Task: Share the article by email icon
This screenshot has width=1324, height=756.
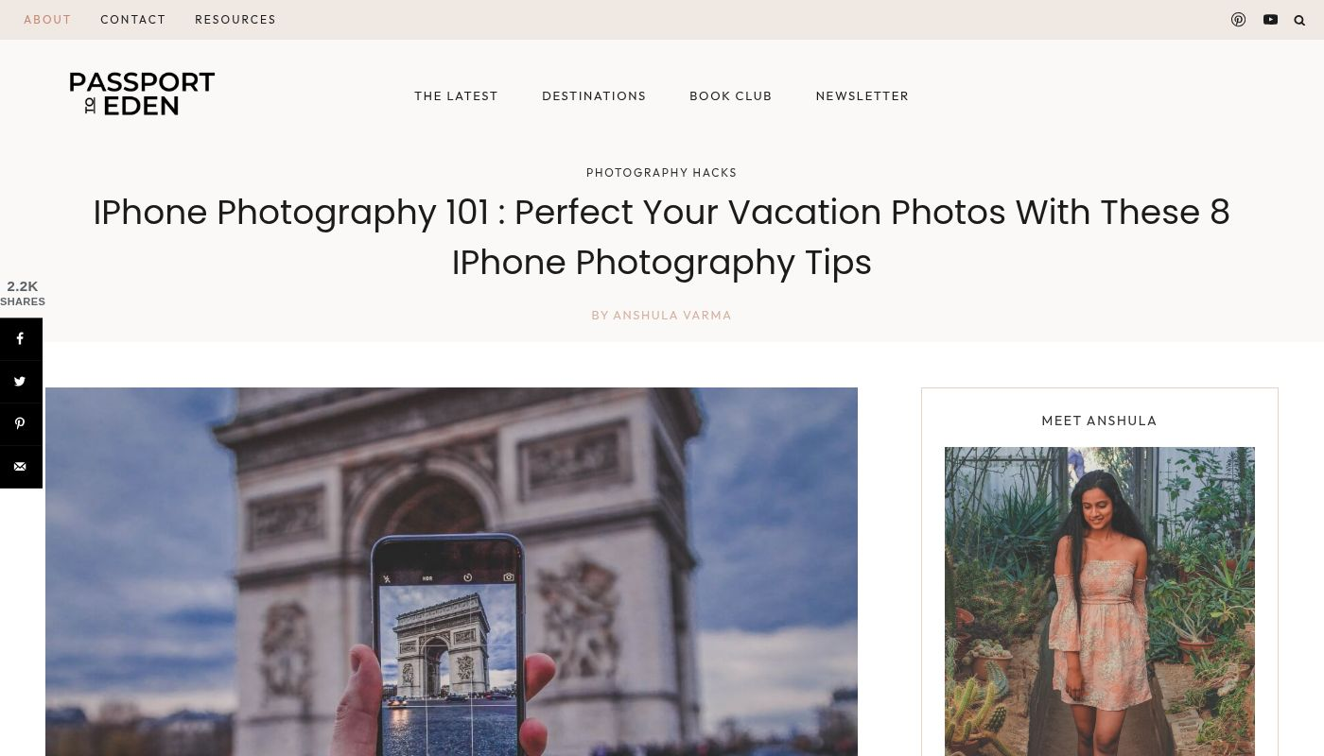Action: tap(20, 466)
